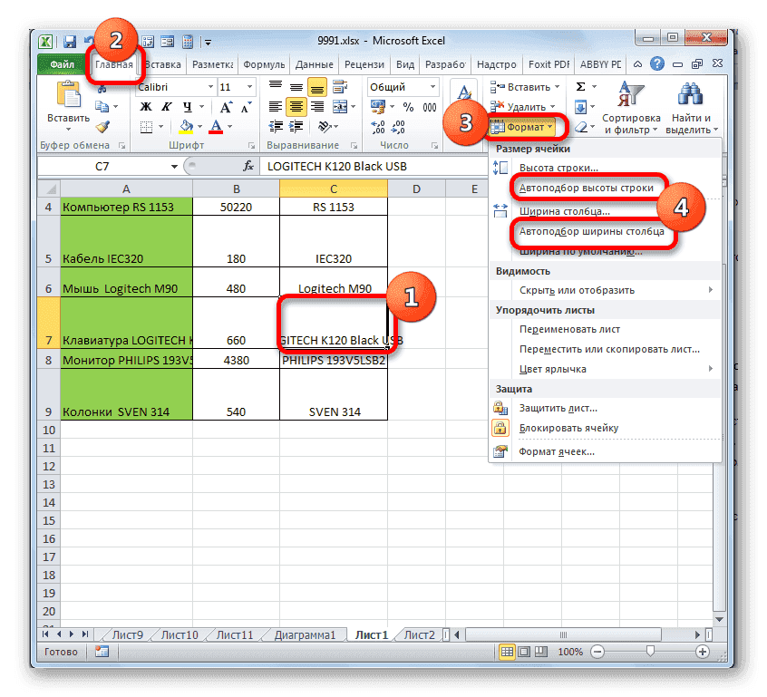Switch to the Лист2 sheet tab
Screen dimensions: 767x697
click(419, 634)
